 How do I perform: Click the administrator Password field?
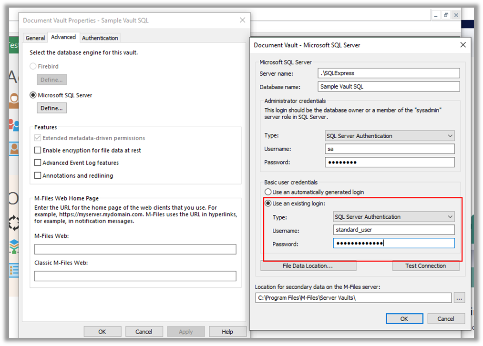390,162
